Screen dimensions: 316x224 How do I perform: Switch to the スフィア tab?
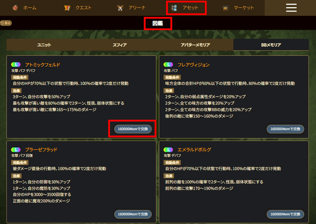[x=120, y=45]
